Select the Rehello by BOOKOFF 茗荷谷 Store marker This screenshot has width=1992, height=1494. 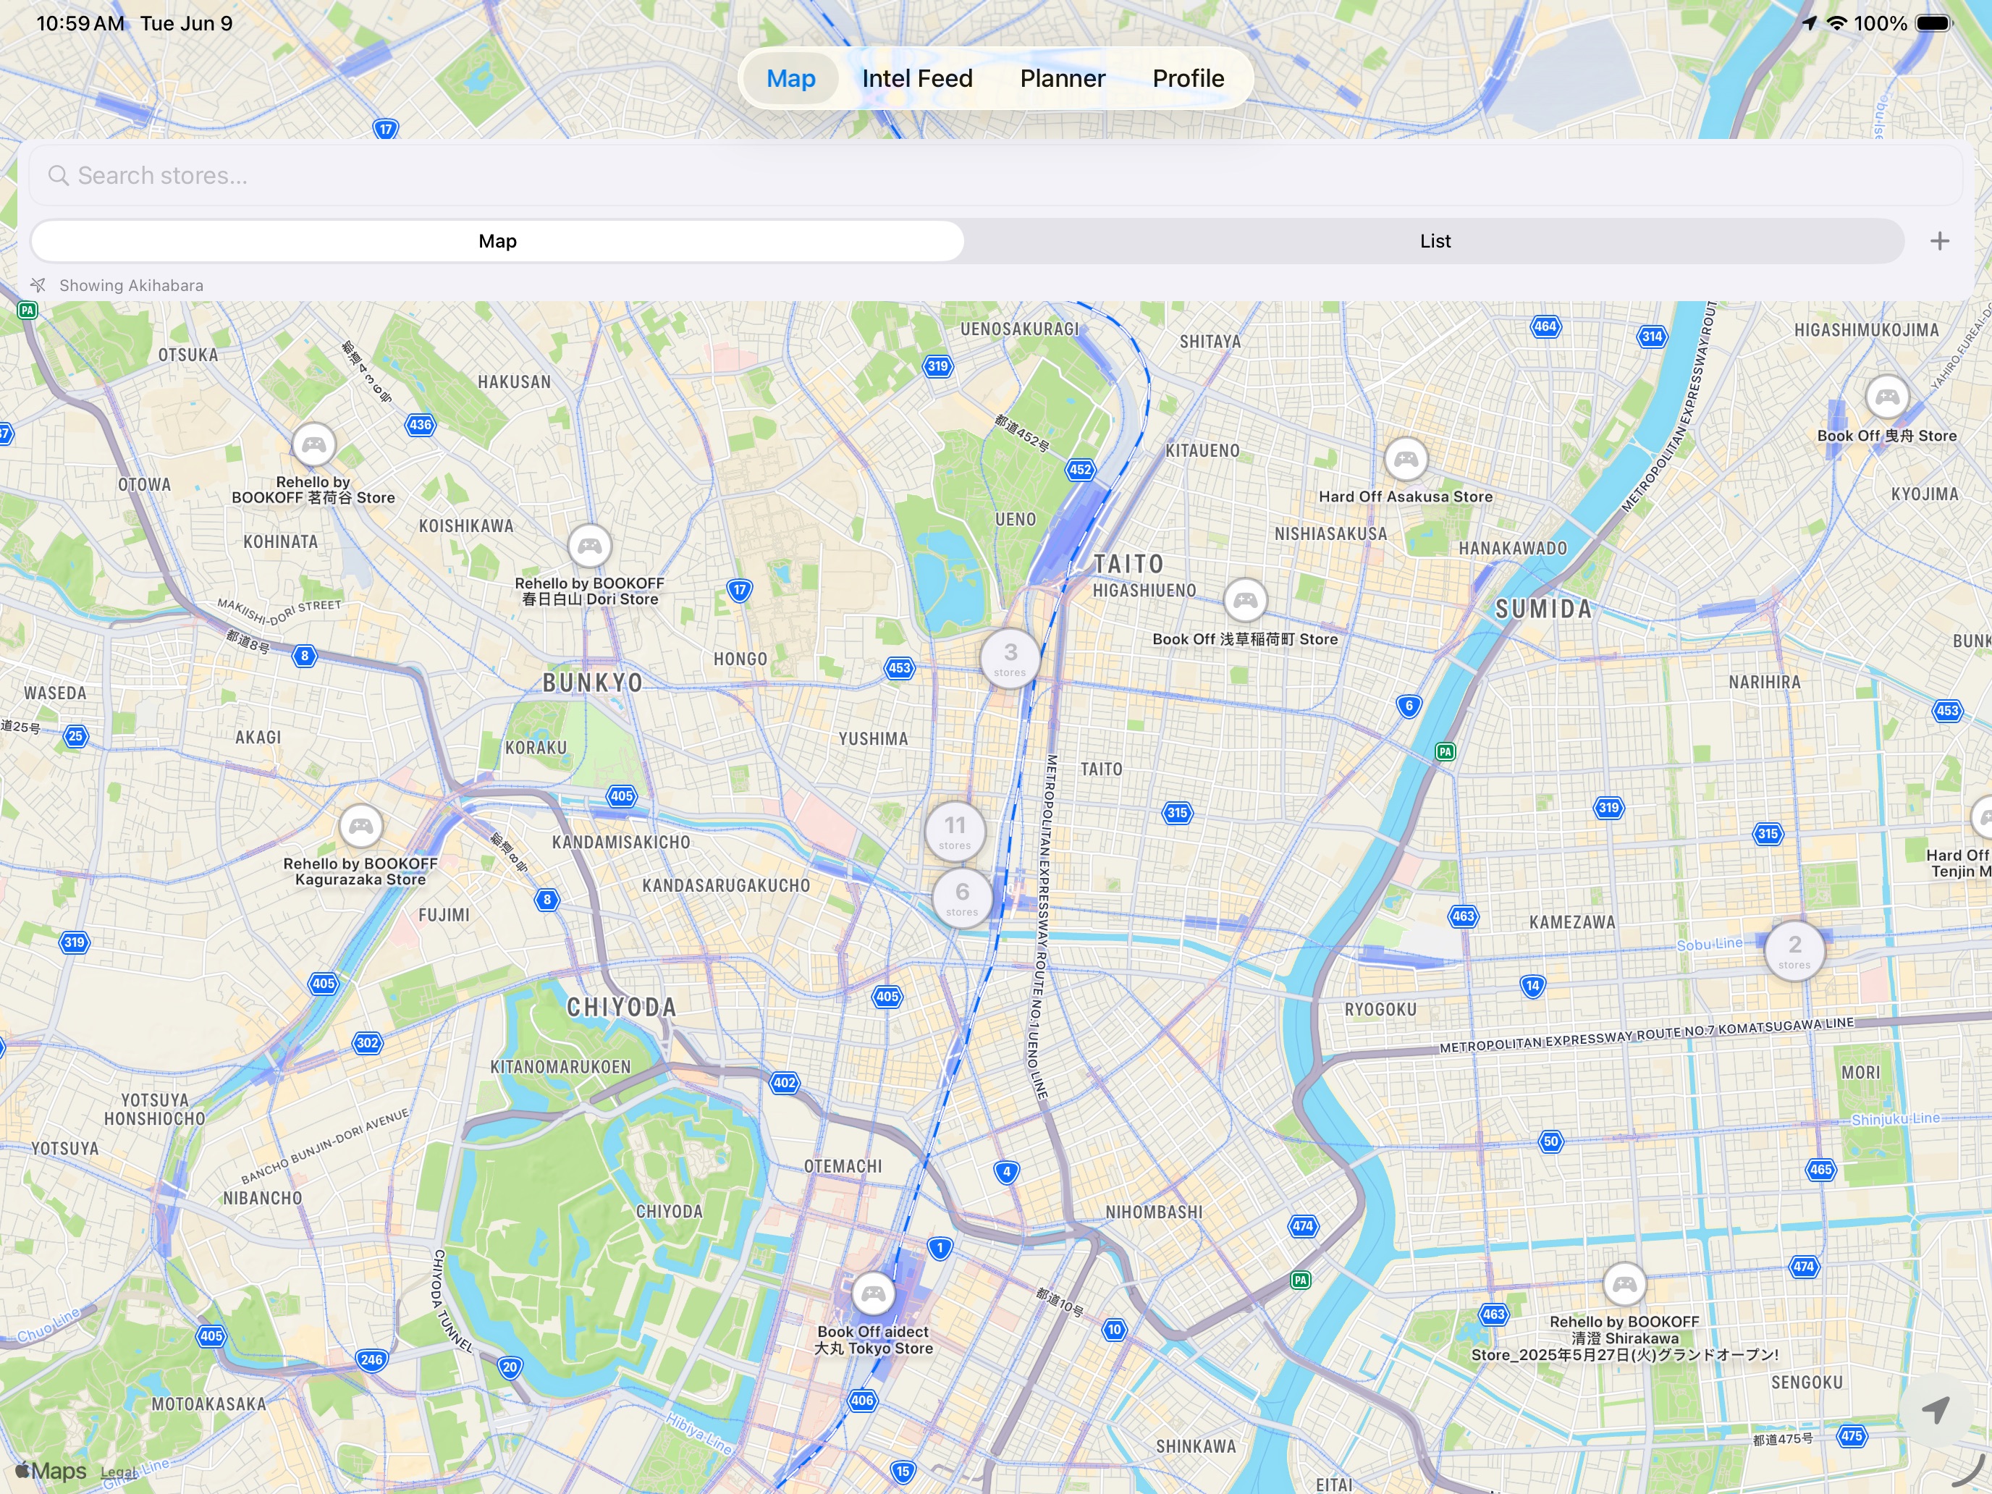313,444
